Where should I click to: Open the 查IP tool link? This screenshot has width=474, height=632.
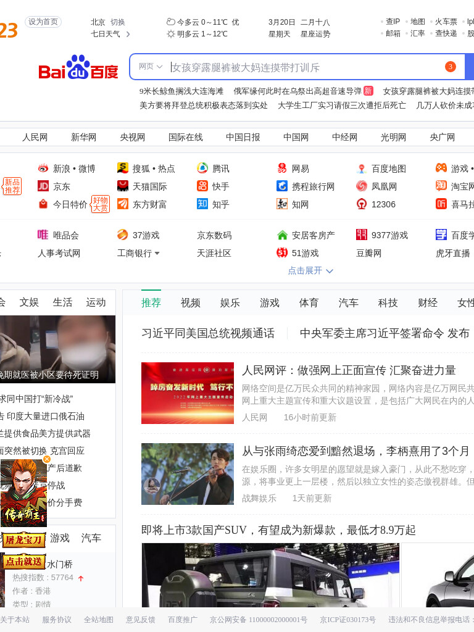393,22
